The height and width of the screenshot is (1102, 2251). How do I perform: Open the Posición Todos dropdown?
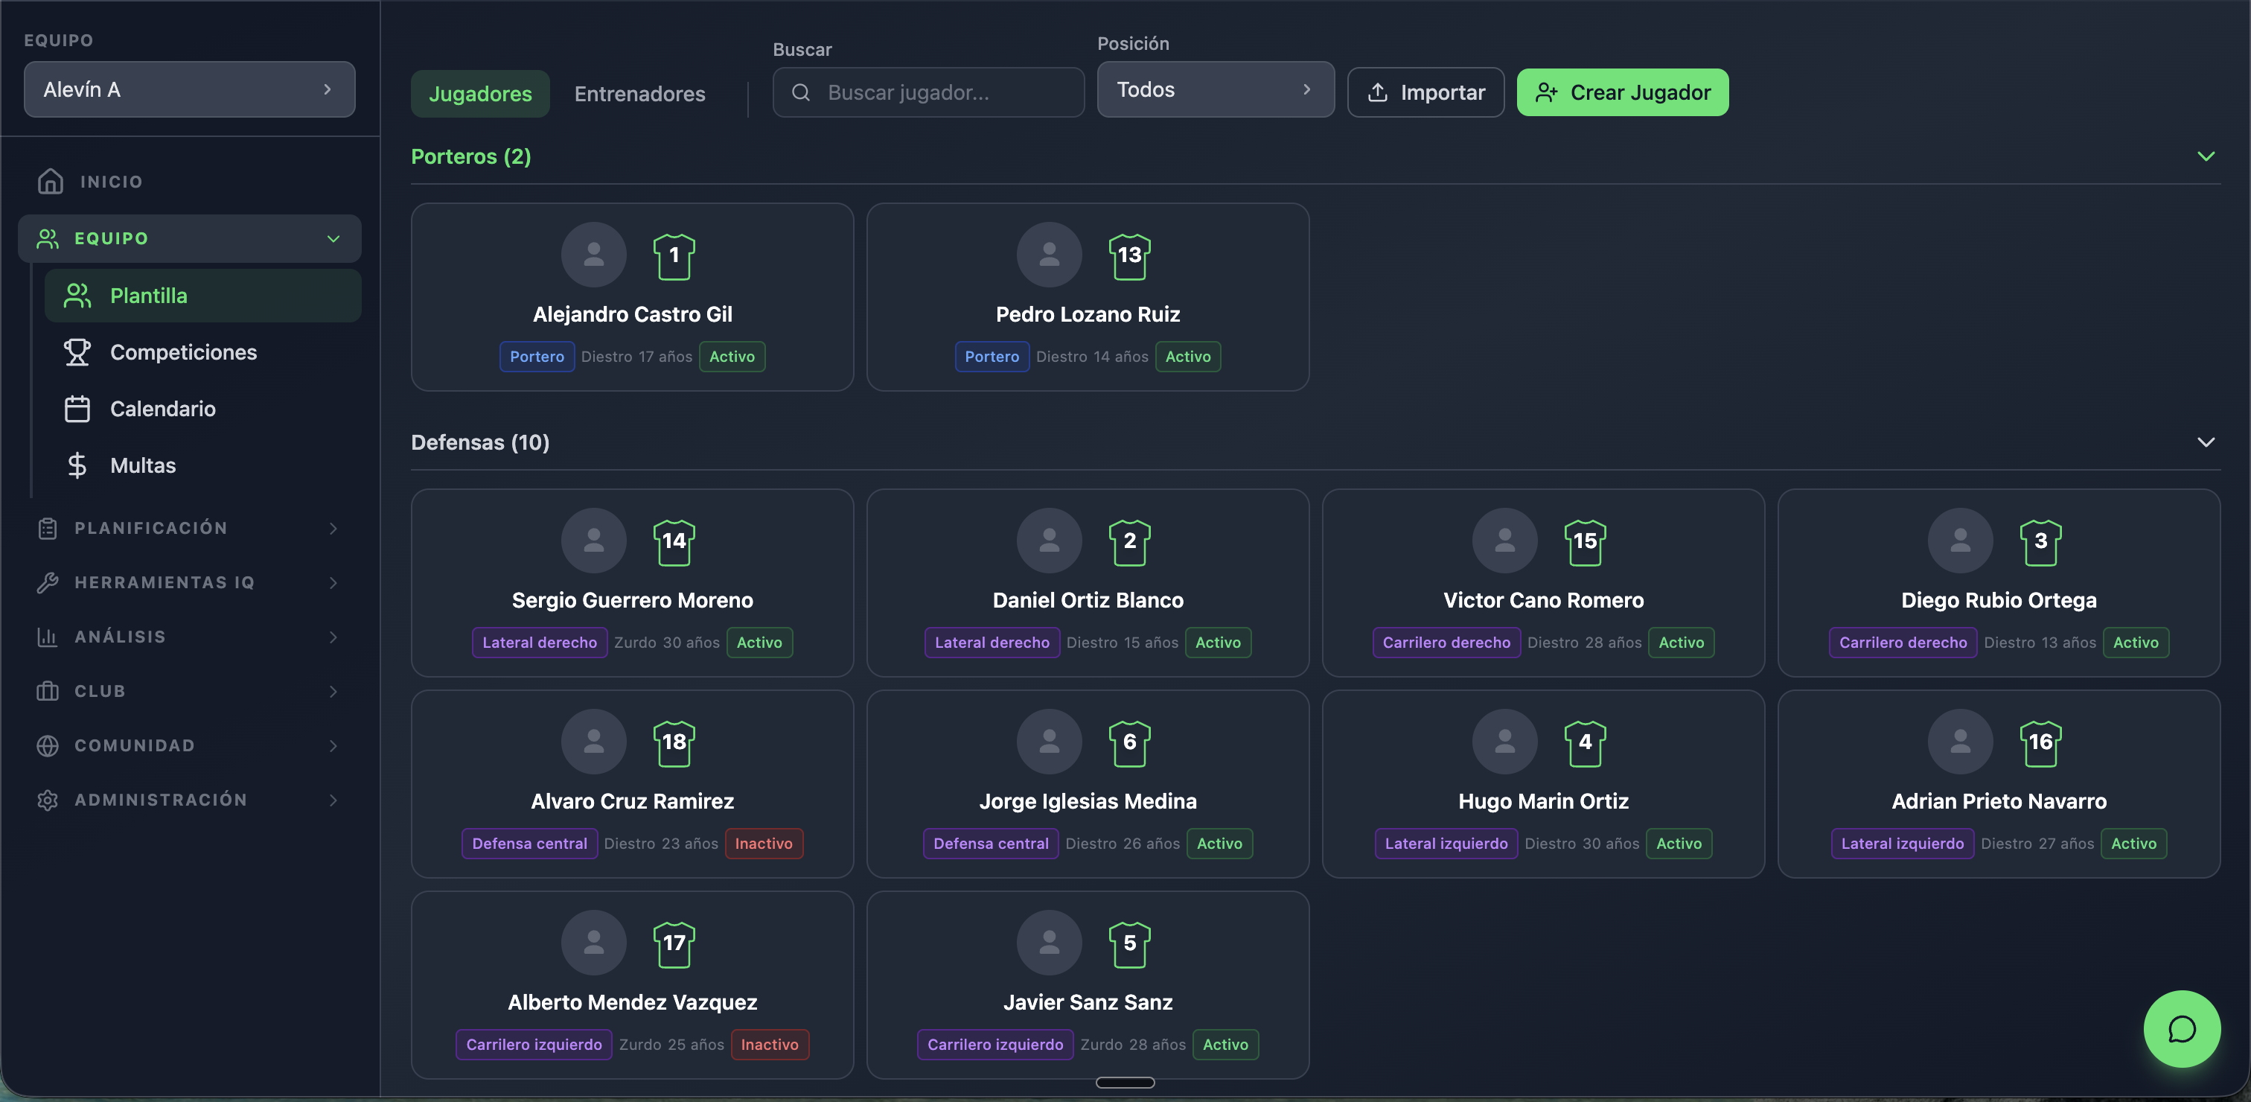pyautogui.click(x=1216, y=89)
